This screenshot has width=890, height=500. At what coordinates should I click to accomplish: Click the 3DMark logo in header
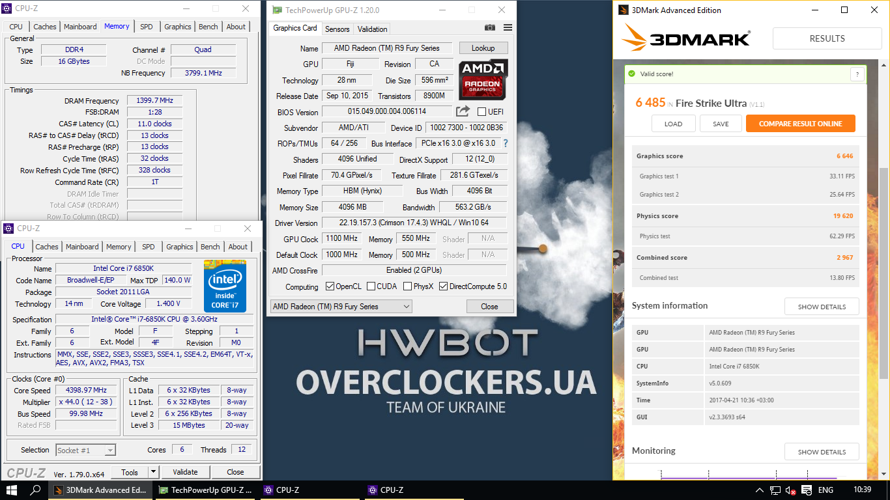[x=686, y=38]
